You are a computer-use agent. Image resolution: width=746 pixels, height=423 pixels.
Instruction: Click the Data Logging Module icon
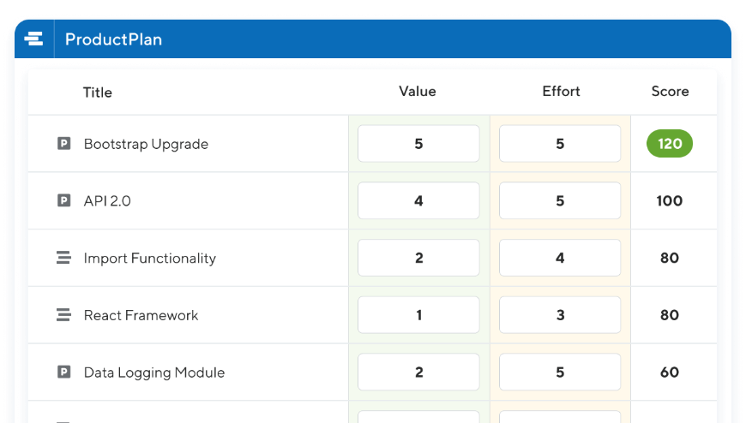(x=63, y=372)
